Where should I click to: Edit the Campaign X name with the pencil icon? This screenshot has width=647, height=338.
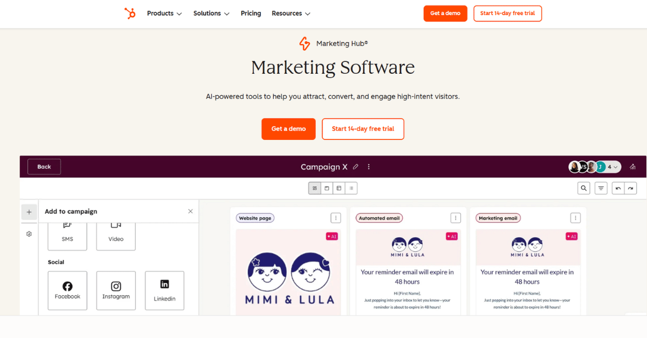(x=356, y=167)
